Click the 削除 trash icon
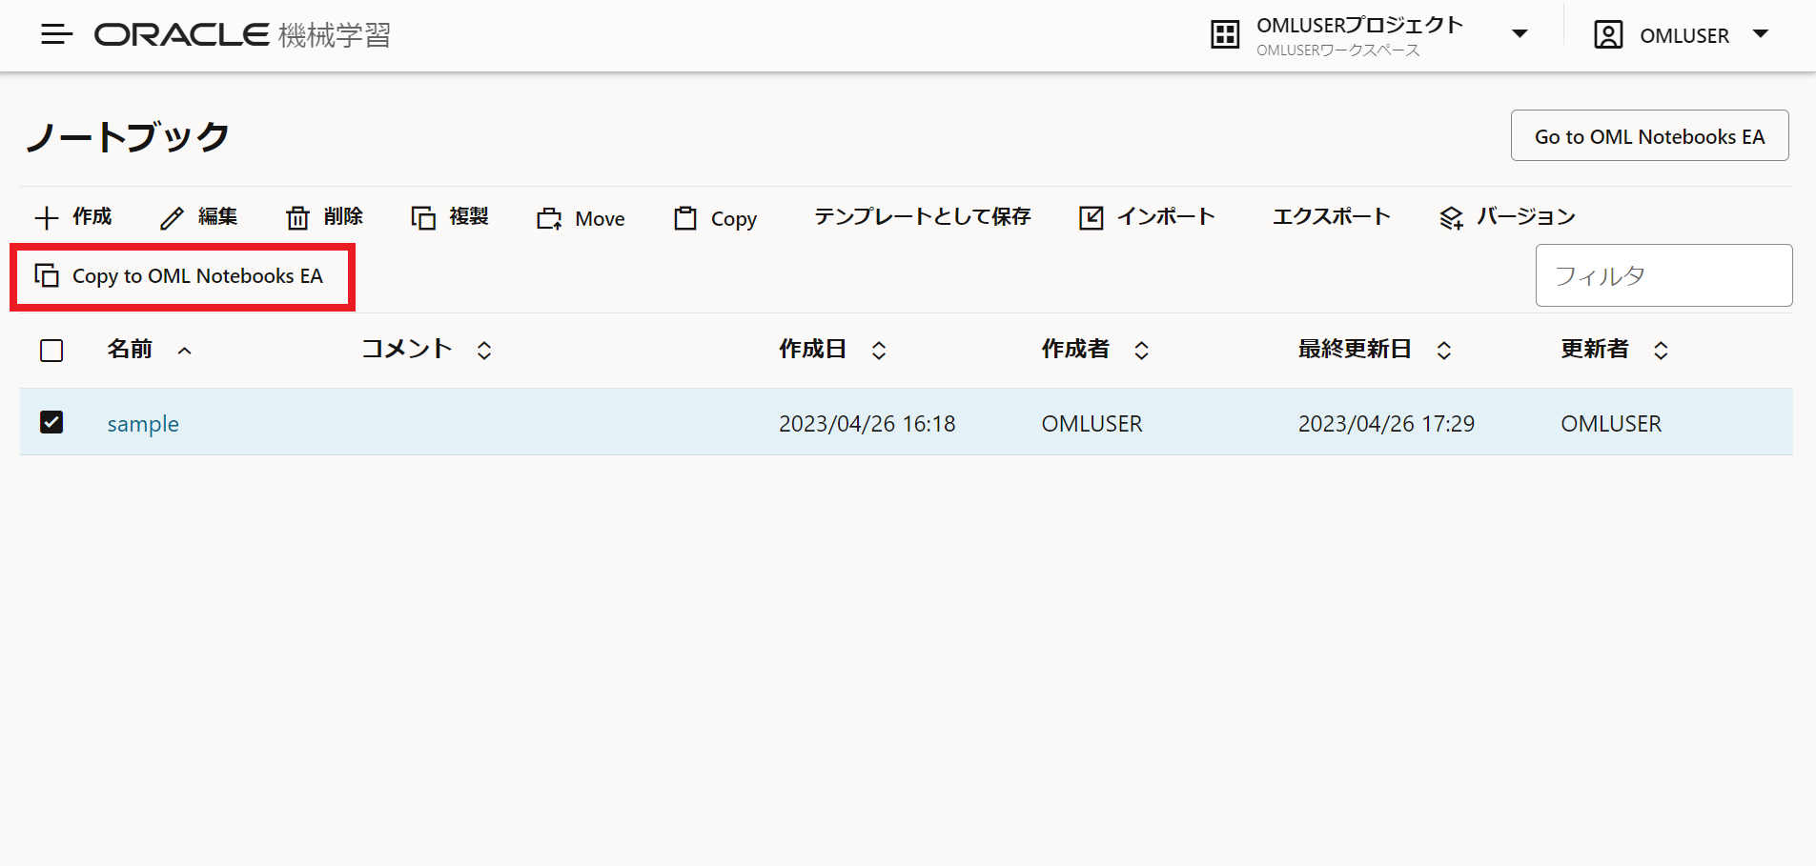Screen dimensions: 1816x866 point(297,218)
